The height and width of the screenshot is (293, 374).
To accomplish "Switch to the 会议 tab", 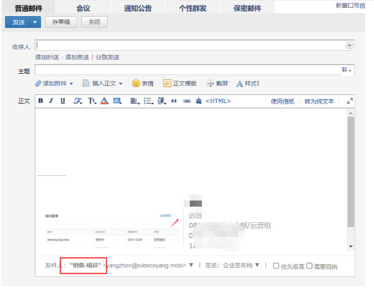I will [x=83, y=8].
